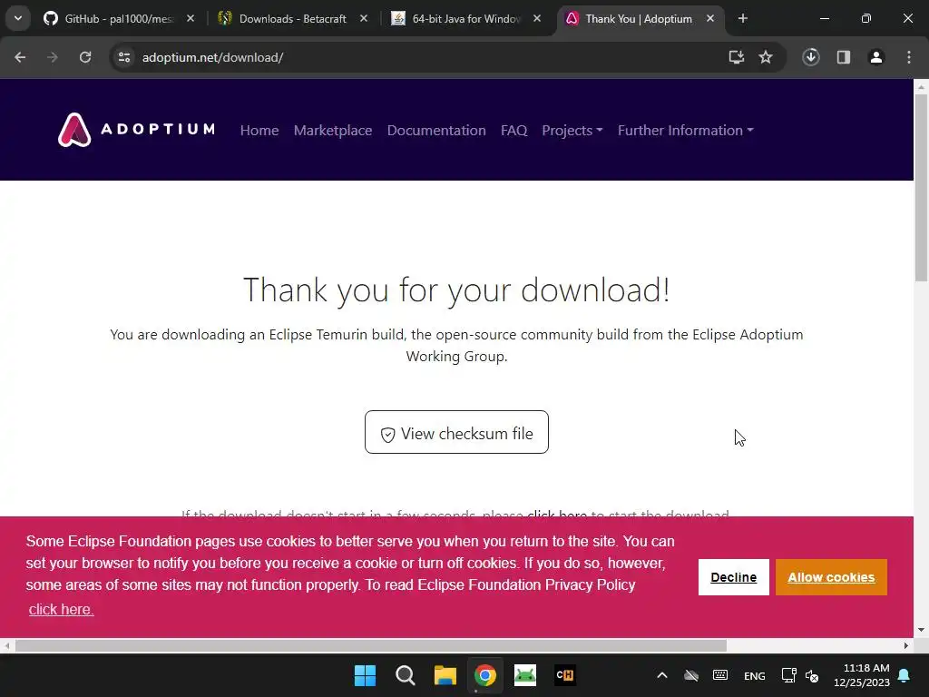Click the install app icon in address bar

tap(737, 57)
